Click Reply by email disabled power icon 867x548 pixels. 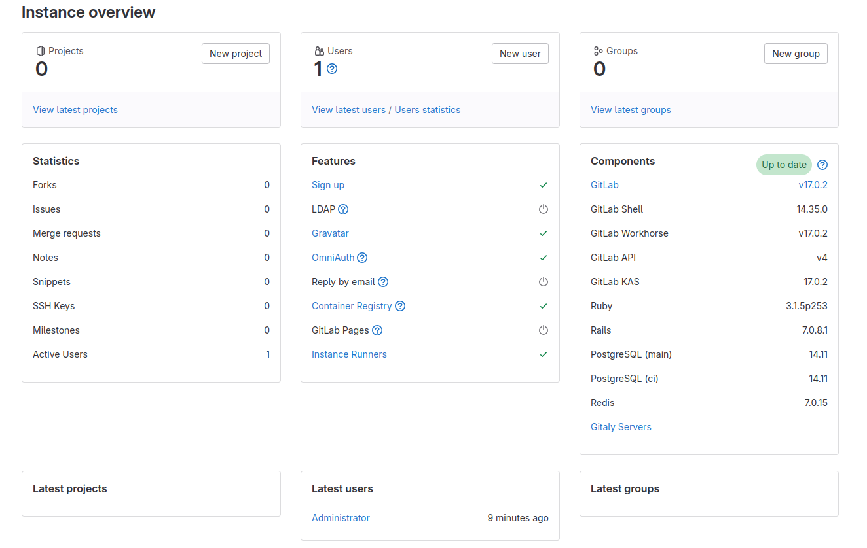(544, 282)
